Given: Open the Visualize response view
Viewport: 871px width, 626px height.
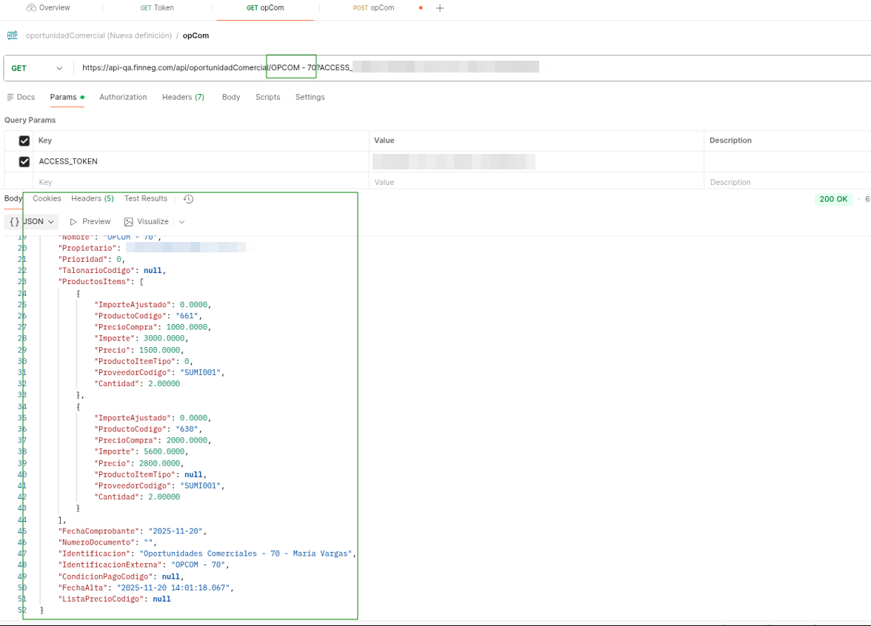Looking at the screenshot, I should click(x=147, y=222).
